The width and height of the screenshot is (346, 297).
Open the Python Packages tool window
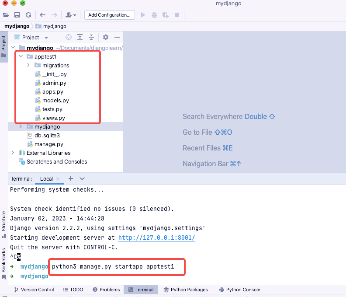[186, 290]
